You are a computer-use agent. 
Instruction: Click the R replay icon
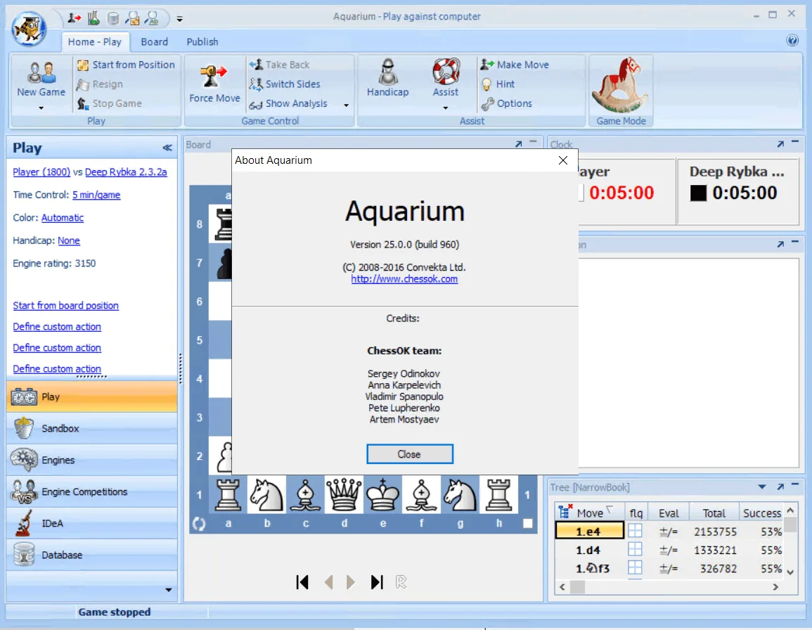tap(401, 582)
